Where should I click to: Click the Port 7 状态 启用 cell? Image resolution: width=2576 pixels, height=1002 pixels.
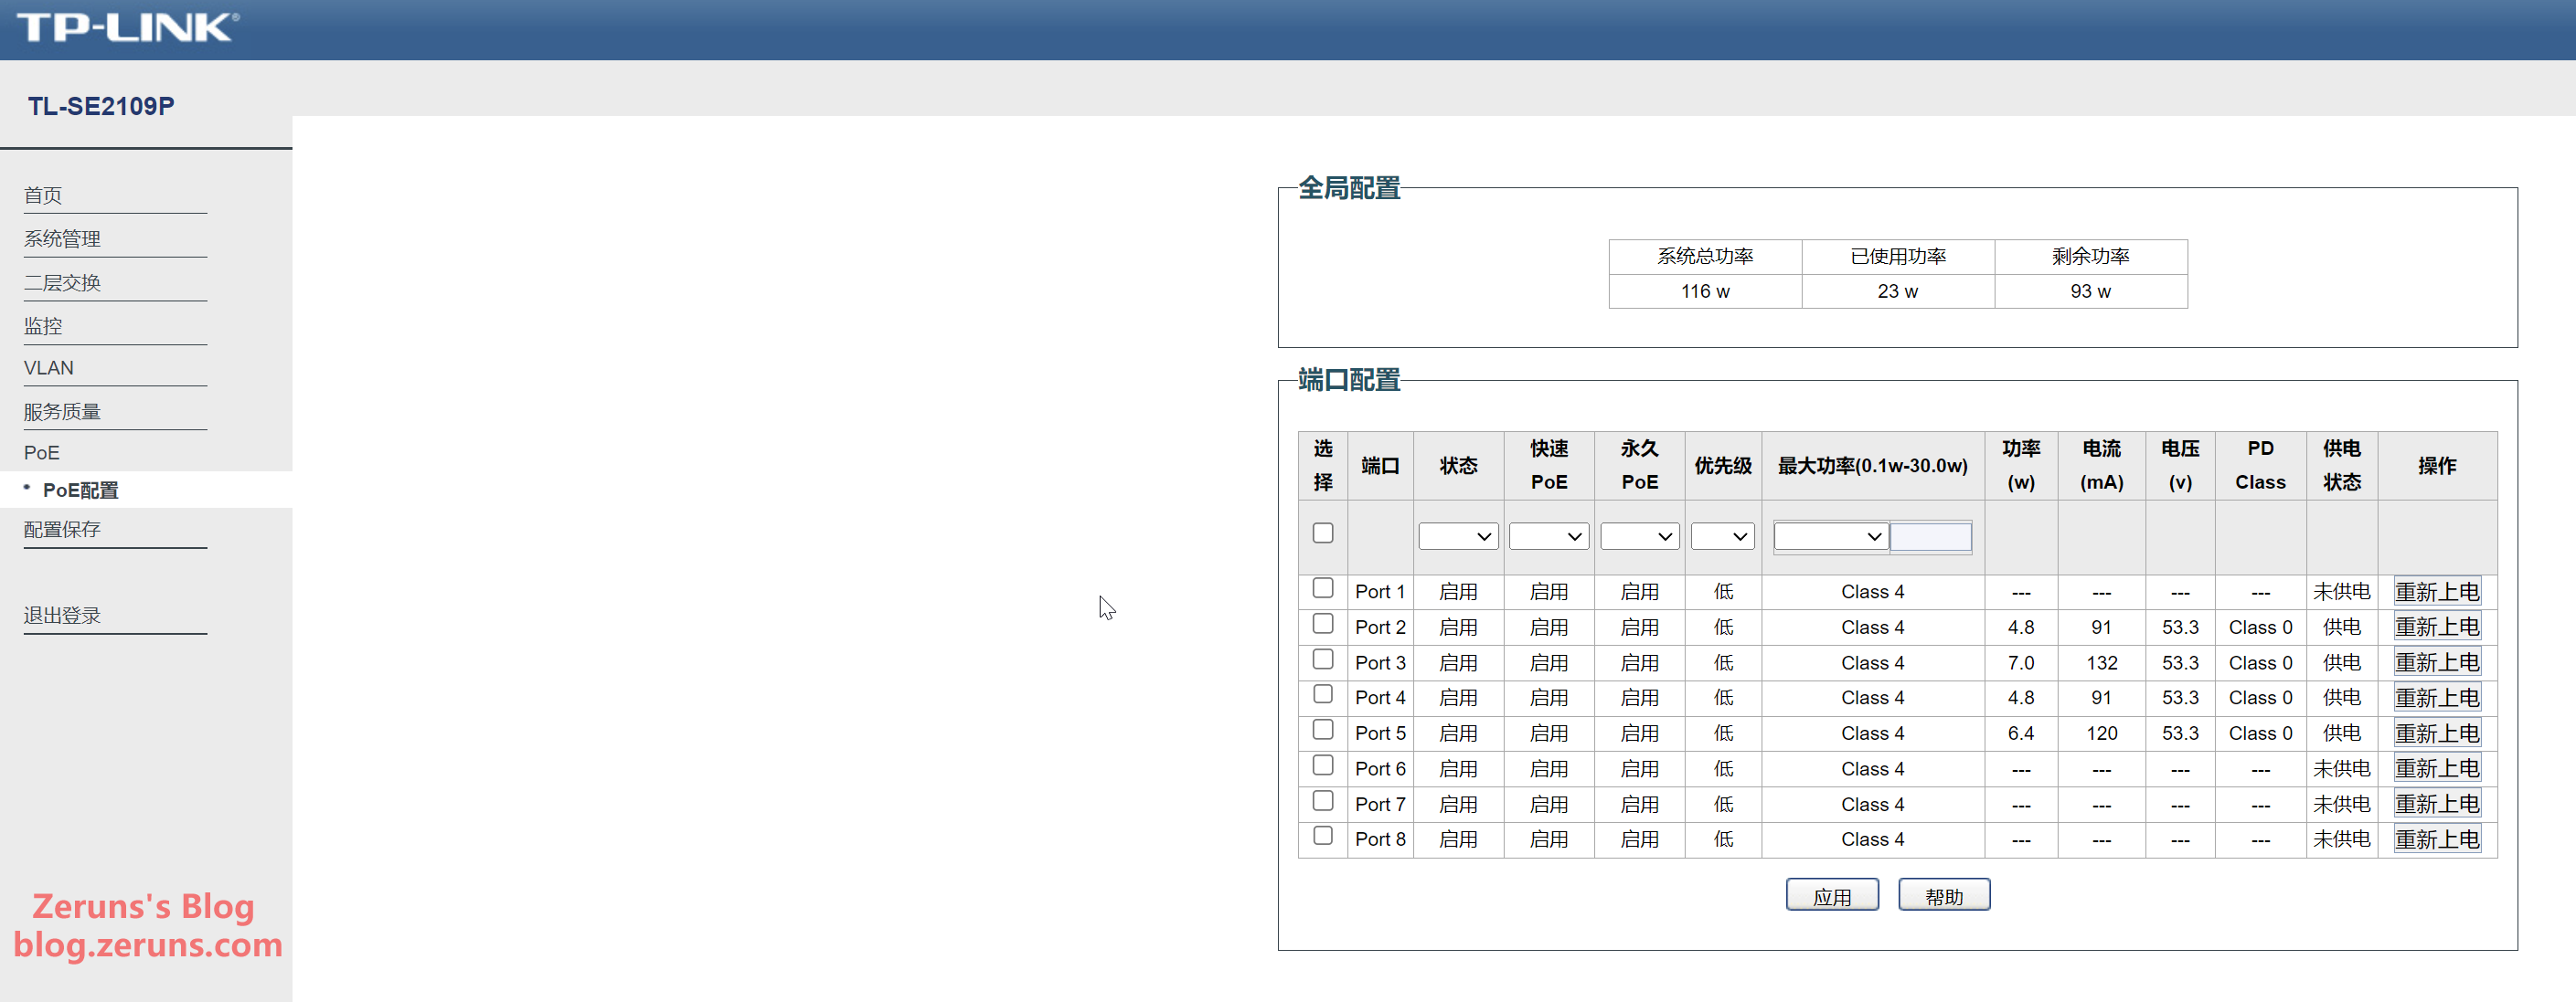(x=1458, y=806)
